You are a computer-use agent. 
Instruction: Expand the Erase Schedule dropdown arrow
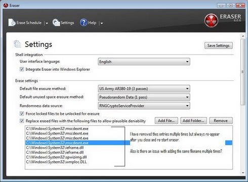47,23
